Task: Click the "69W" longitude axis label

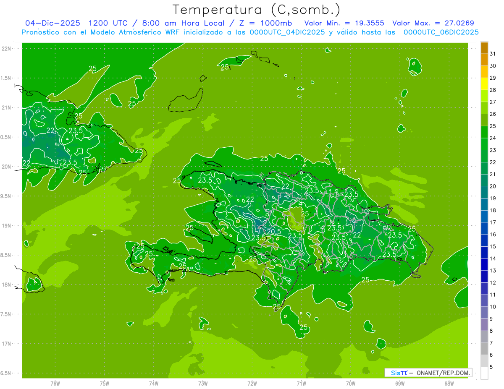Action: point(399,383)
